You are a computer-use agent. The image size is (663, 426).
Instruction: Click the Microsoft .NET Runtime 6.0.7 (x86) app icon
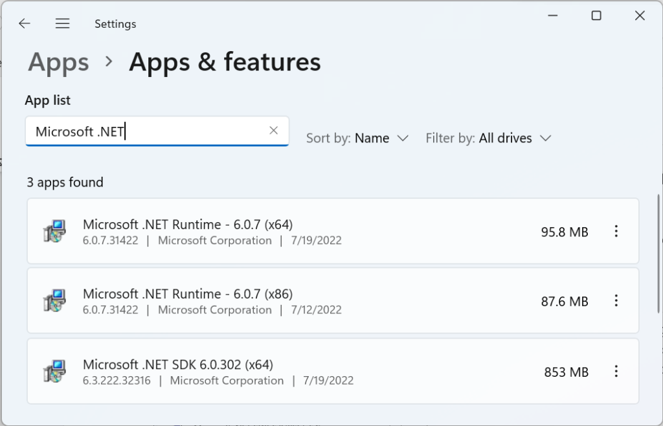(57, 300)
